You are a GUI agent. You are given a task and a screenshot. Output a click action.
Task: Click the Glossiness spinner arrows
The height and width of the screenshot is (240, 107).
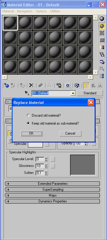point(46,166)
